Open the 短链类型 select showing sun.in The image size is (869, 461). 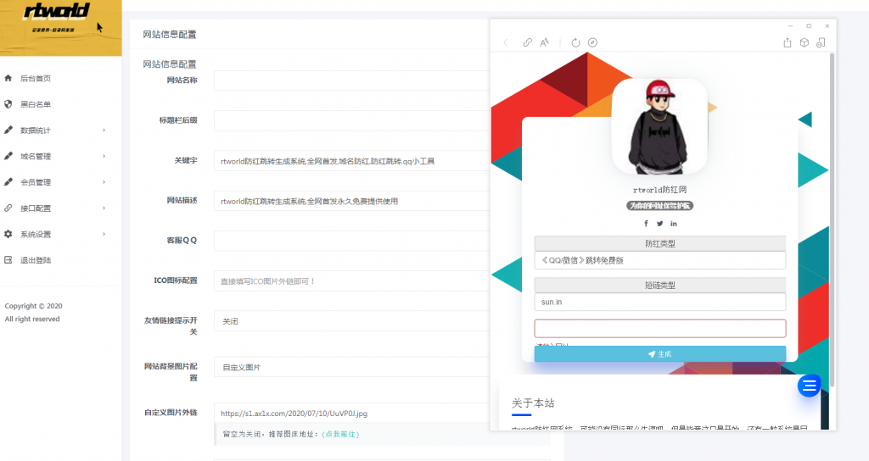[659, 302]
